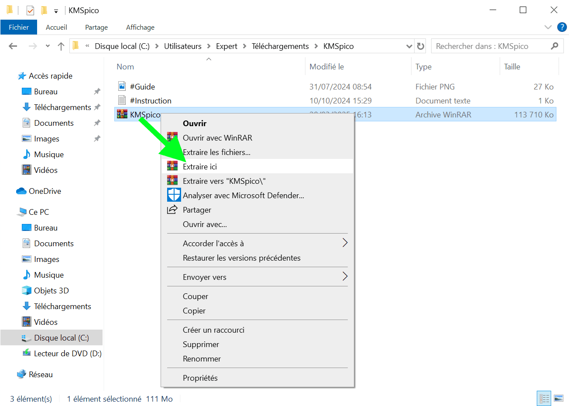Switch to details view icon
The image size is (569, 406).
coord(544,398)
